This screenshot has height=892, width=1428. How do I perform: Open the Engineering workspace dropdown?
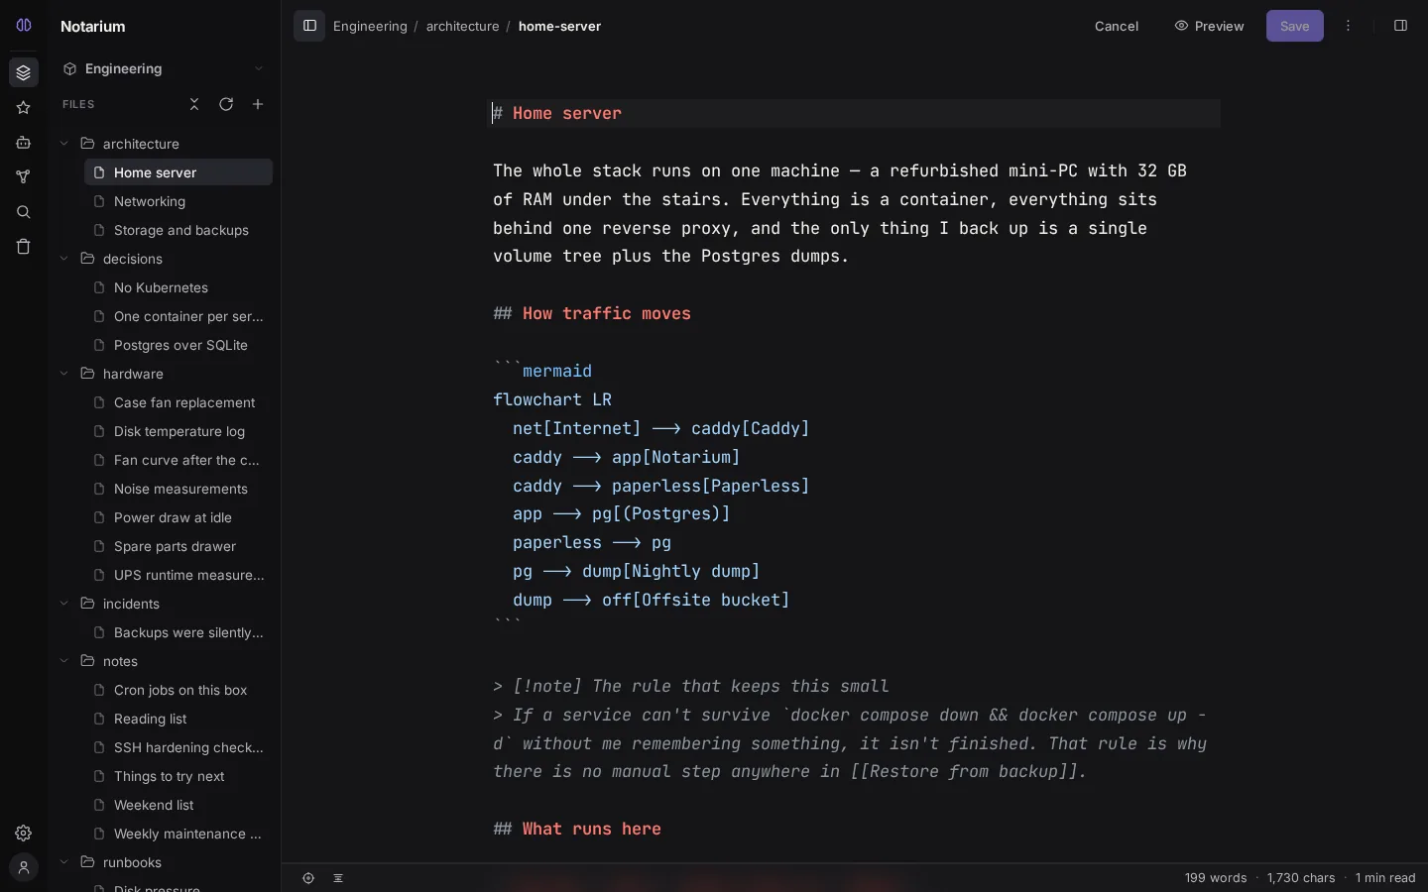click(164, 68)
